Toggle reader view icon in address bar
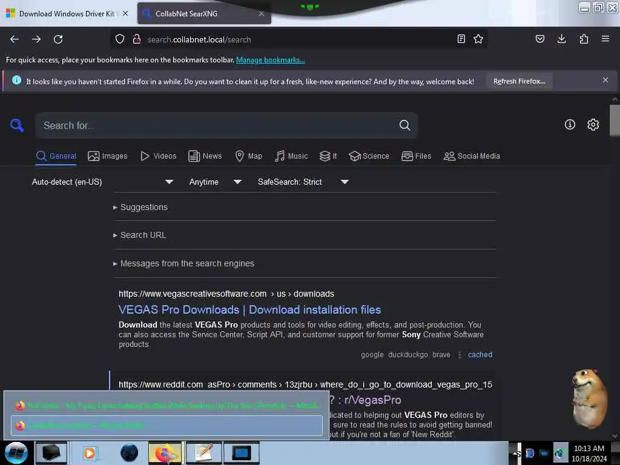620x465 pixels. click(461, 39)
